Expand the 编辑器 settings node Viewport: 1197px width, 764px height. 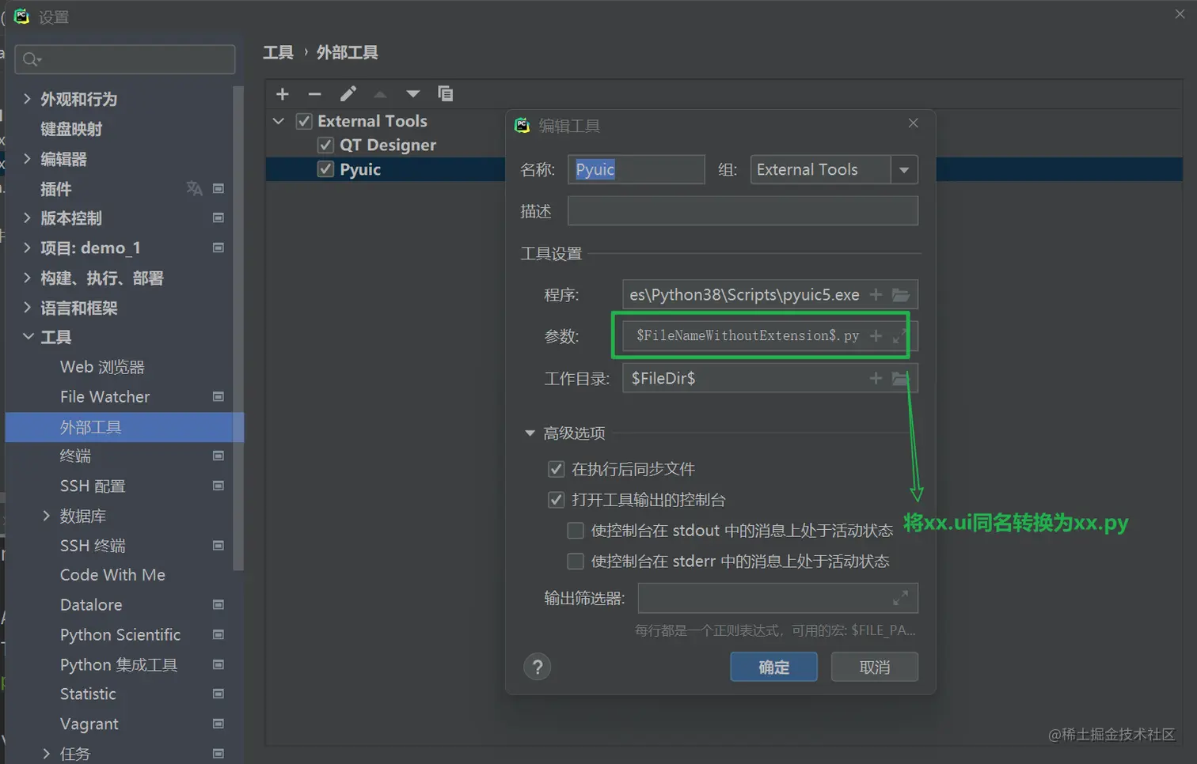coord(27,158)
